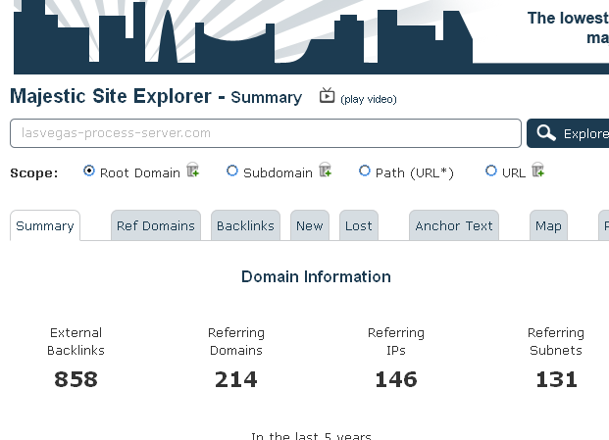
Task: Focus the domain search input field
Action: (x=266, y=133)
